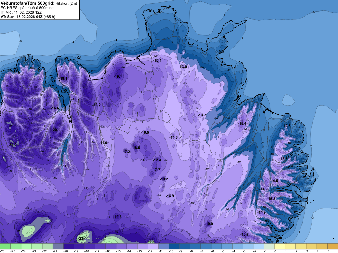
Task: Select the legend swatch between 2 and 3
Action: [301, 247]
